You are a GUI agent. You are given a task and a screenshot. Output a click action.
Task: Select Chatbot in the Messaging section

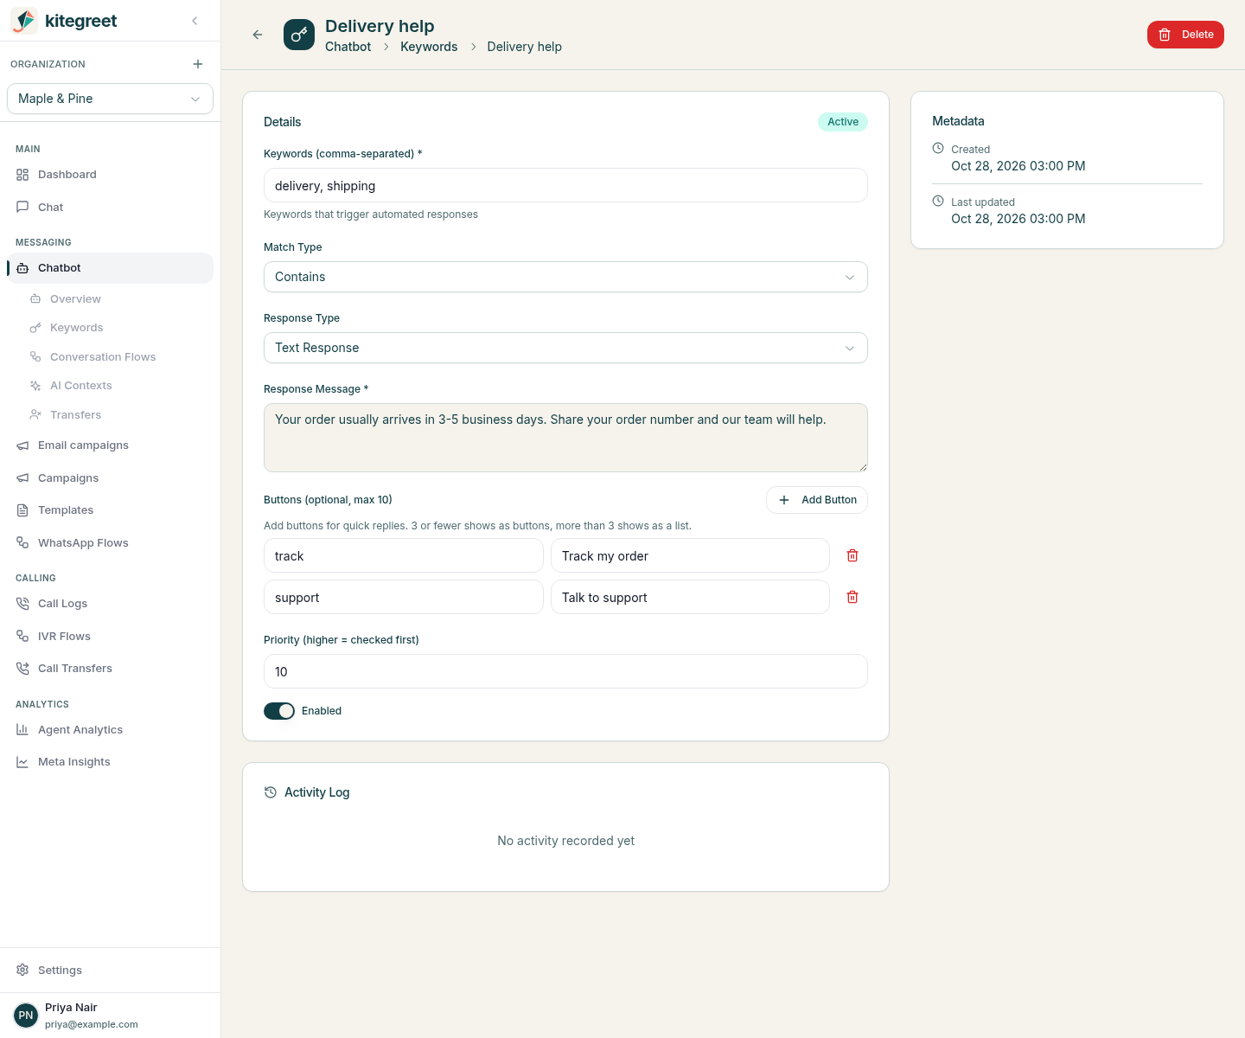click(x=110, y=268)
